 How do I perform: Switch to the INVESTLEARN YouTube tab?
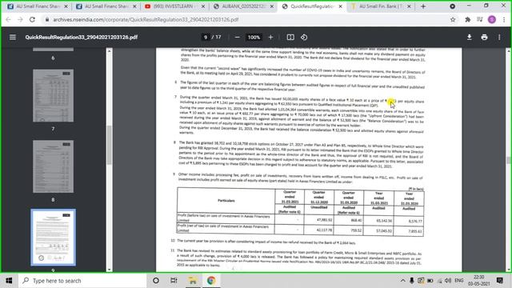click(x=174, y=6)
